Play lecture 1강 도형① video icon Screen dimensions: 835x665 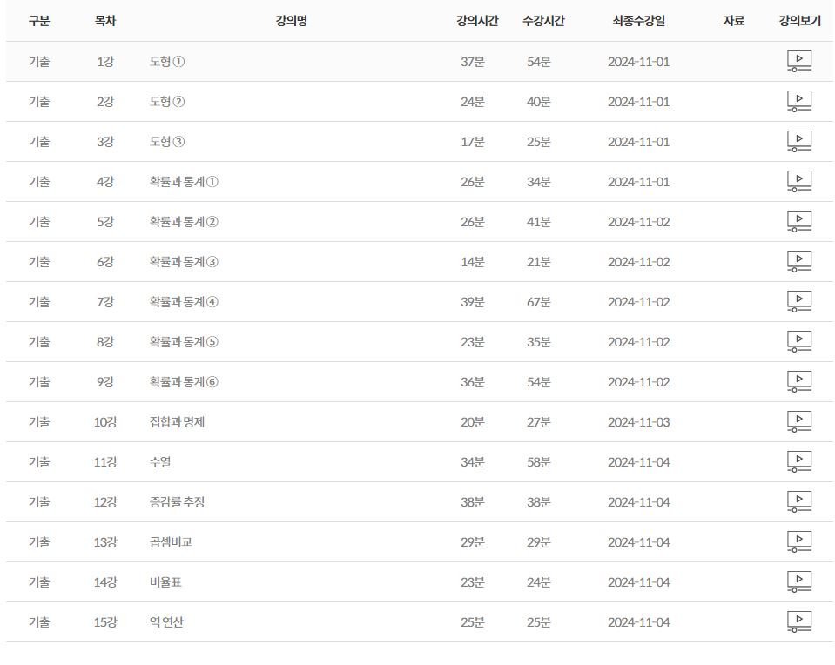(798, 61)
